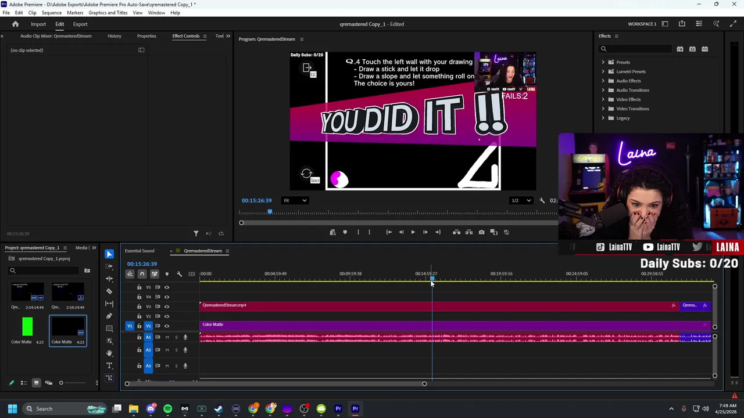This screenshot has width=744, height=418.
Task: Add a marker in the timeline header
Action: click(167, 274)
